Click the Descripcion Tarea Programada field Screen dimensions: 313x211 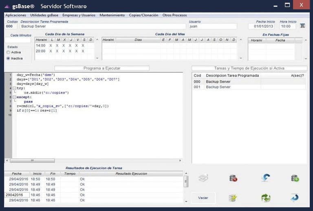tap(103, 26)
